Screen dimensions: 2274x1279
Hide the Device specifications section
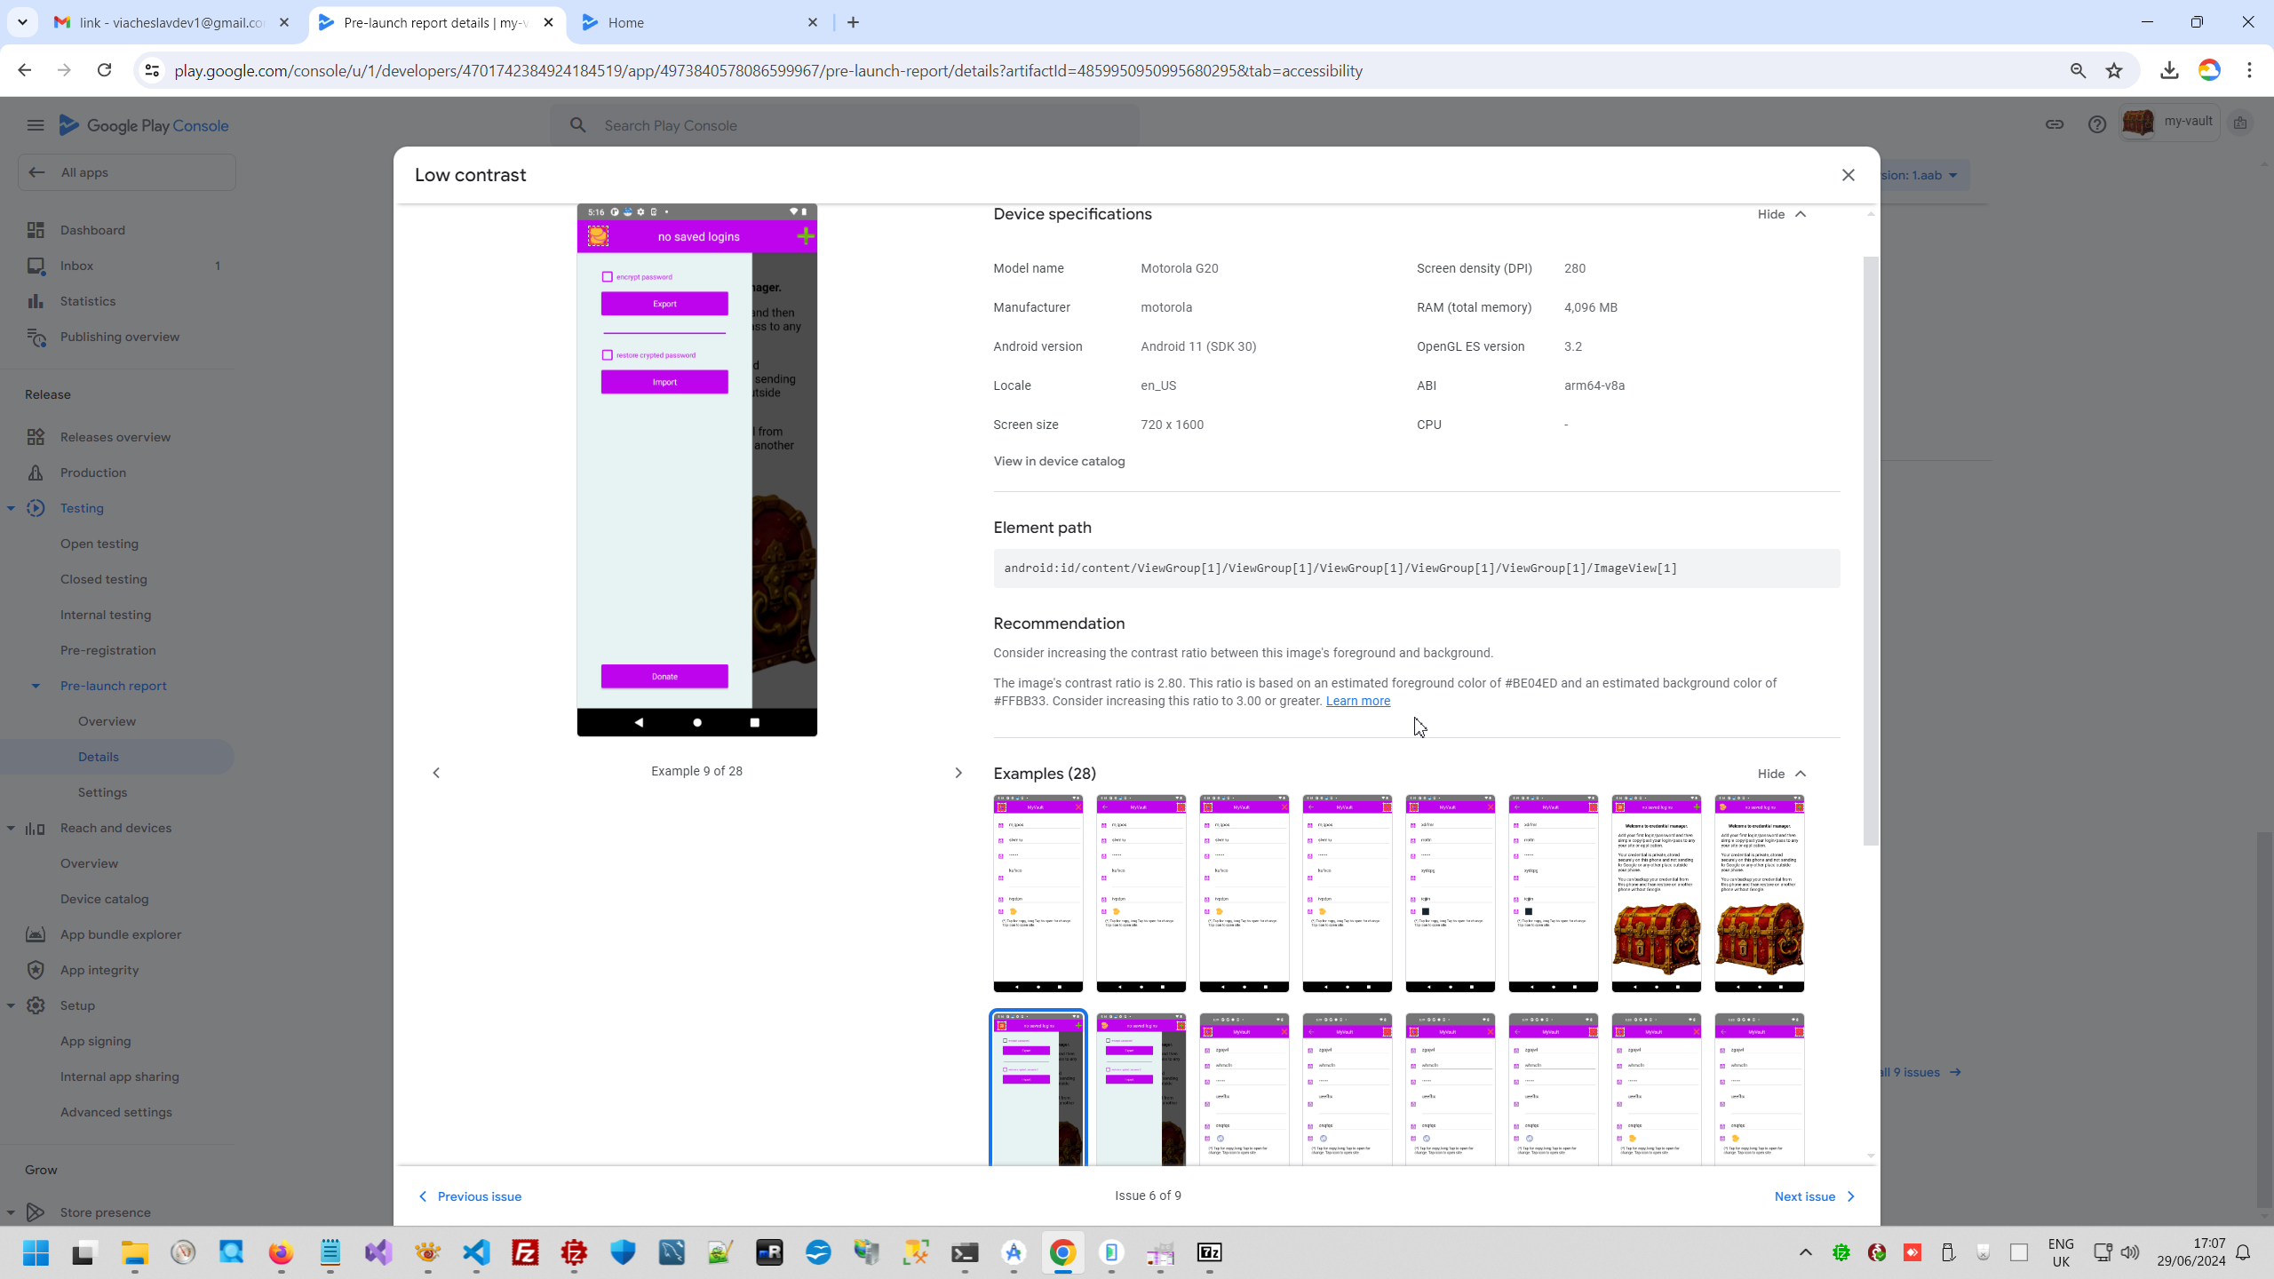click(1781, 214)
